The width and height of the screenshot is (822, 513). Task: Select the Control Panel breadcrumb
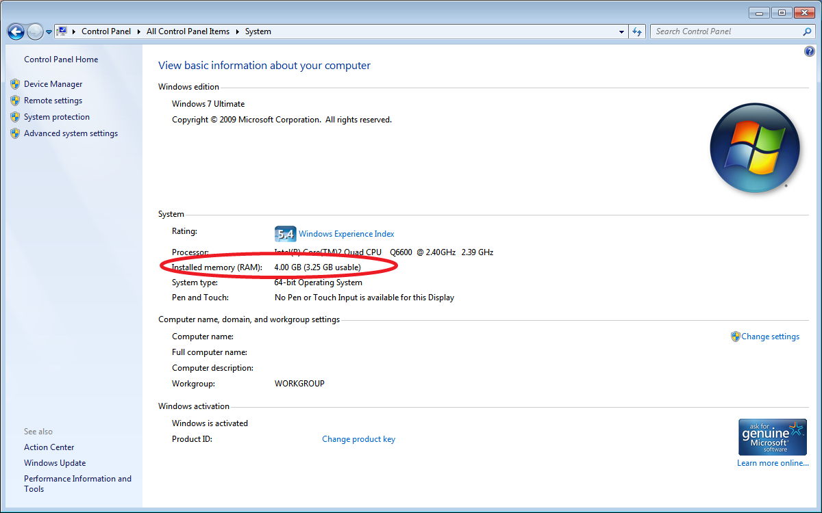click(x=106, y=31)
